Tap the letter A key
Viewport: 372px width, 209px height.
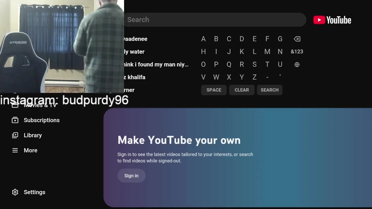203,39
